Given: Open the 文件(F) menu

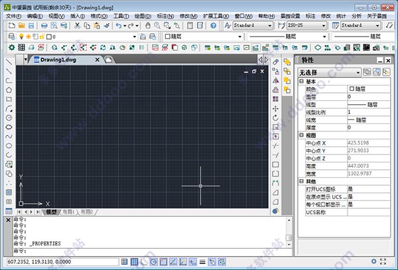Looking at the screenshot, I should 14,16.
